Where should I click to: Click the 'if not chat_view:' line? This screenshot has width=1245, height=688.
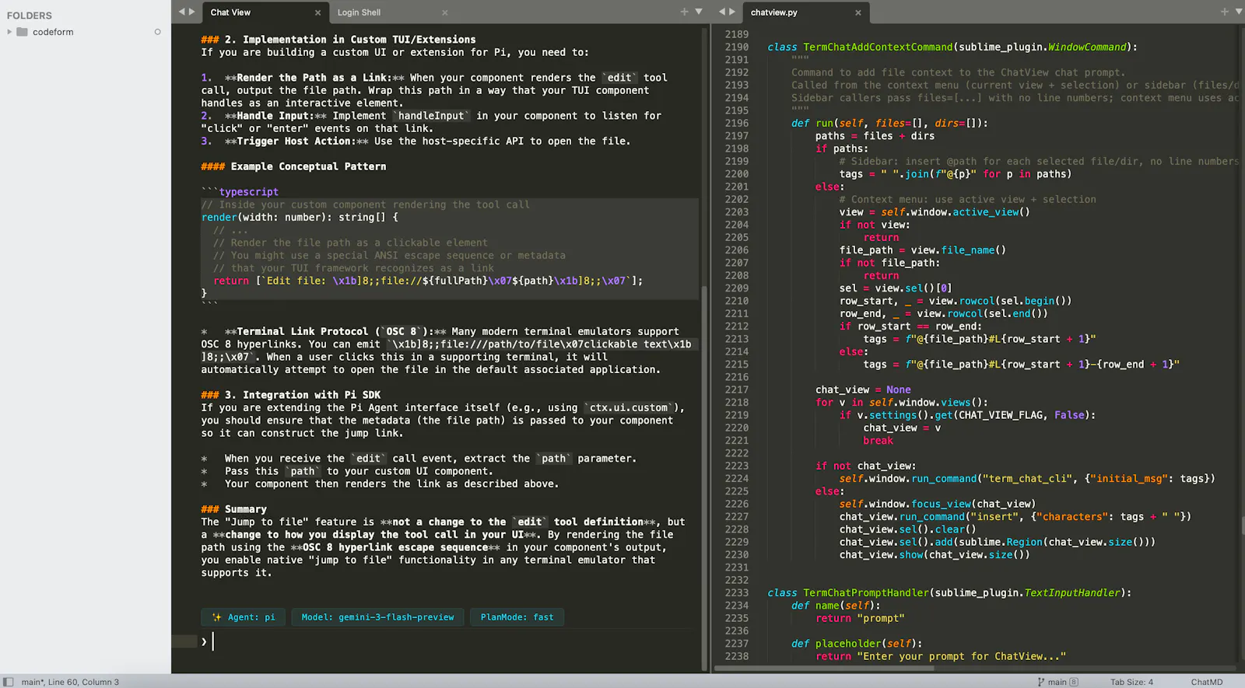[x=865, y=466]
